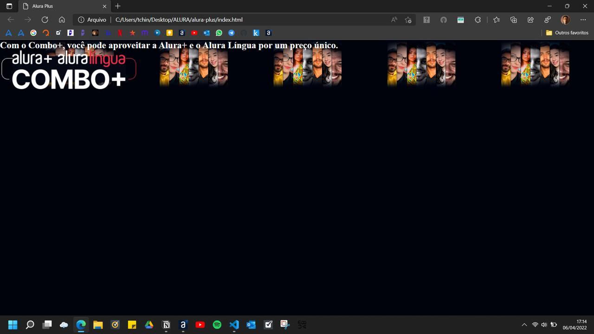Open the volume tray icon
Viewport: 594px width, 334px height.
544,325
